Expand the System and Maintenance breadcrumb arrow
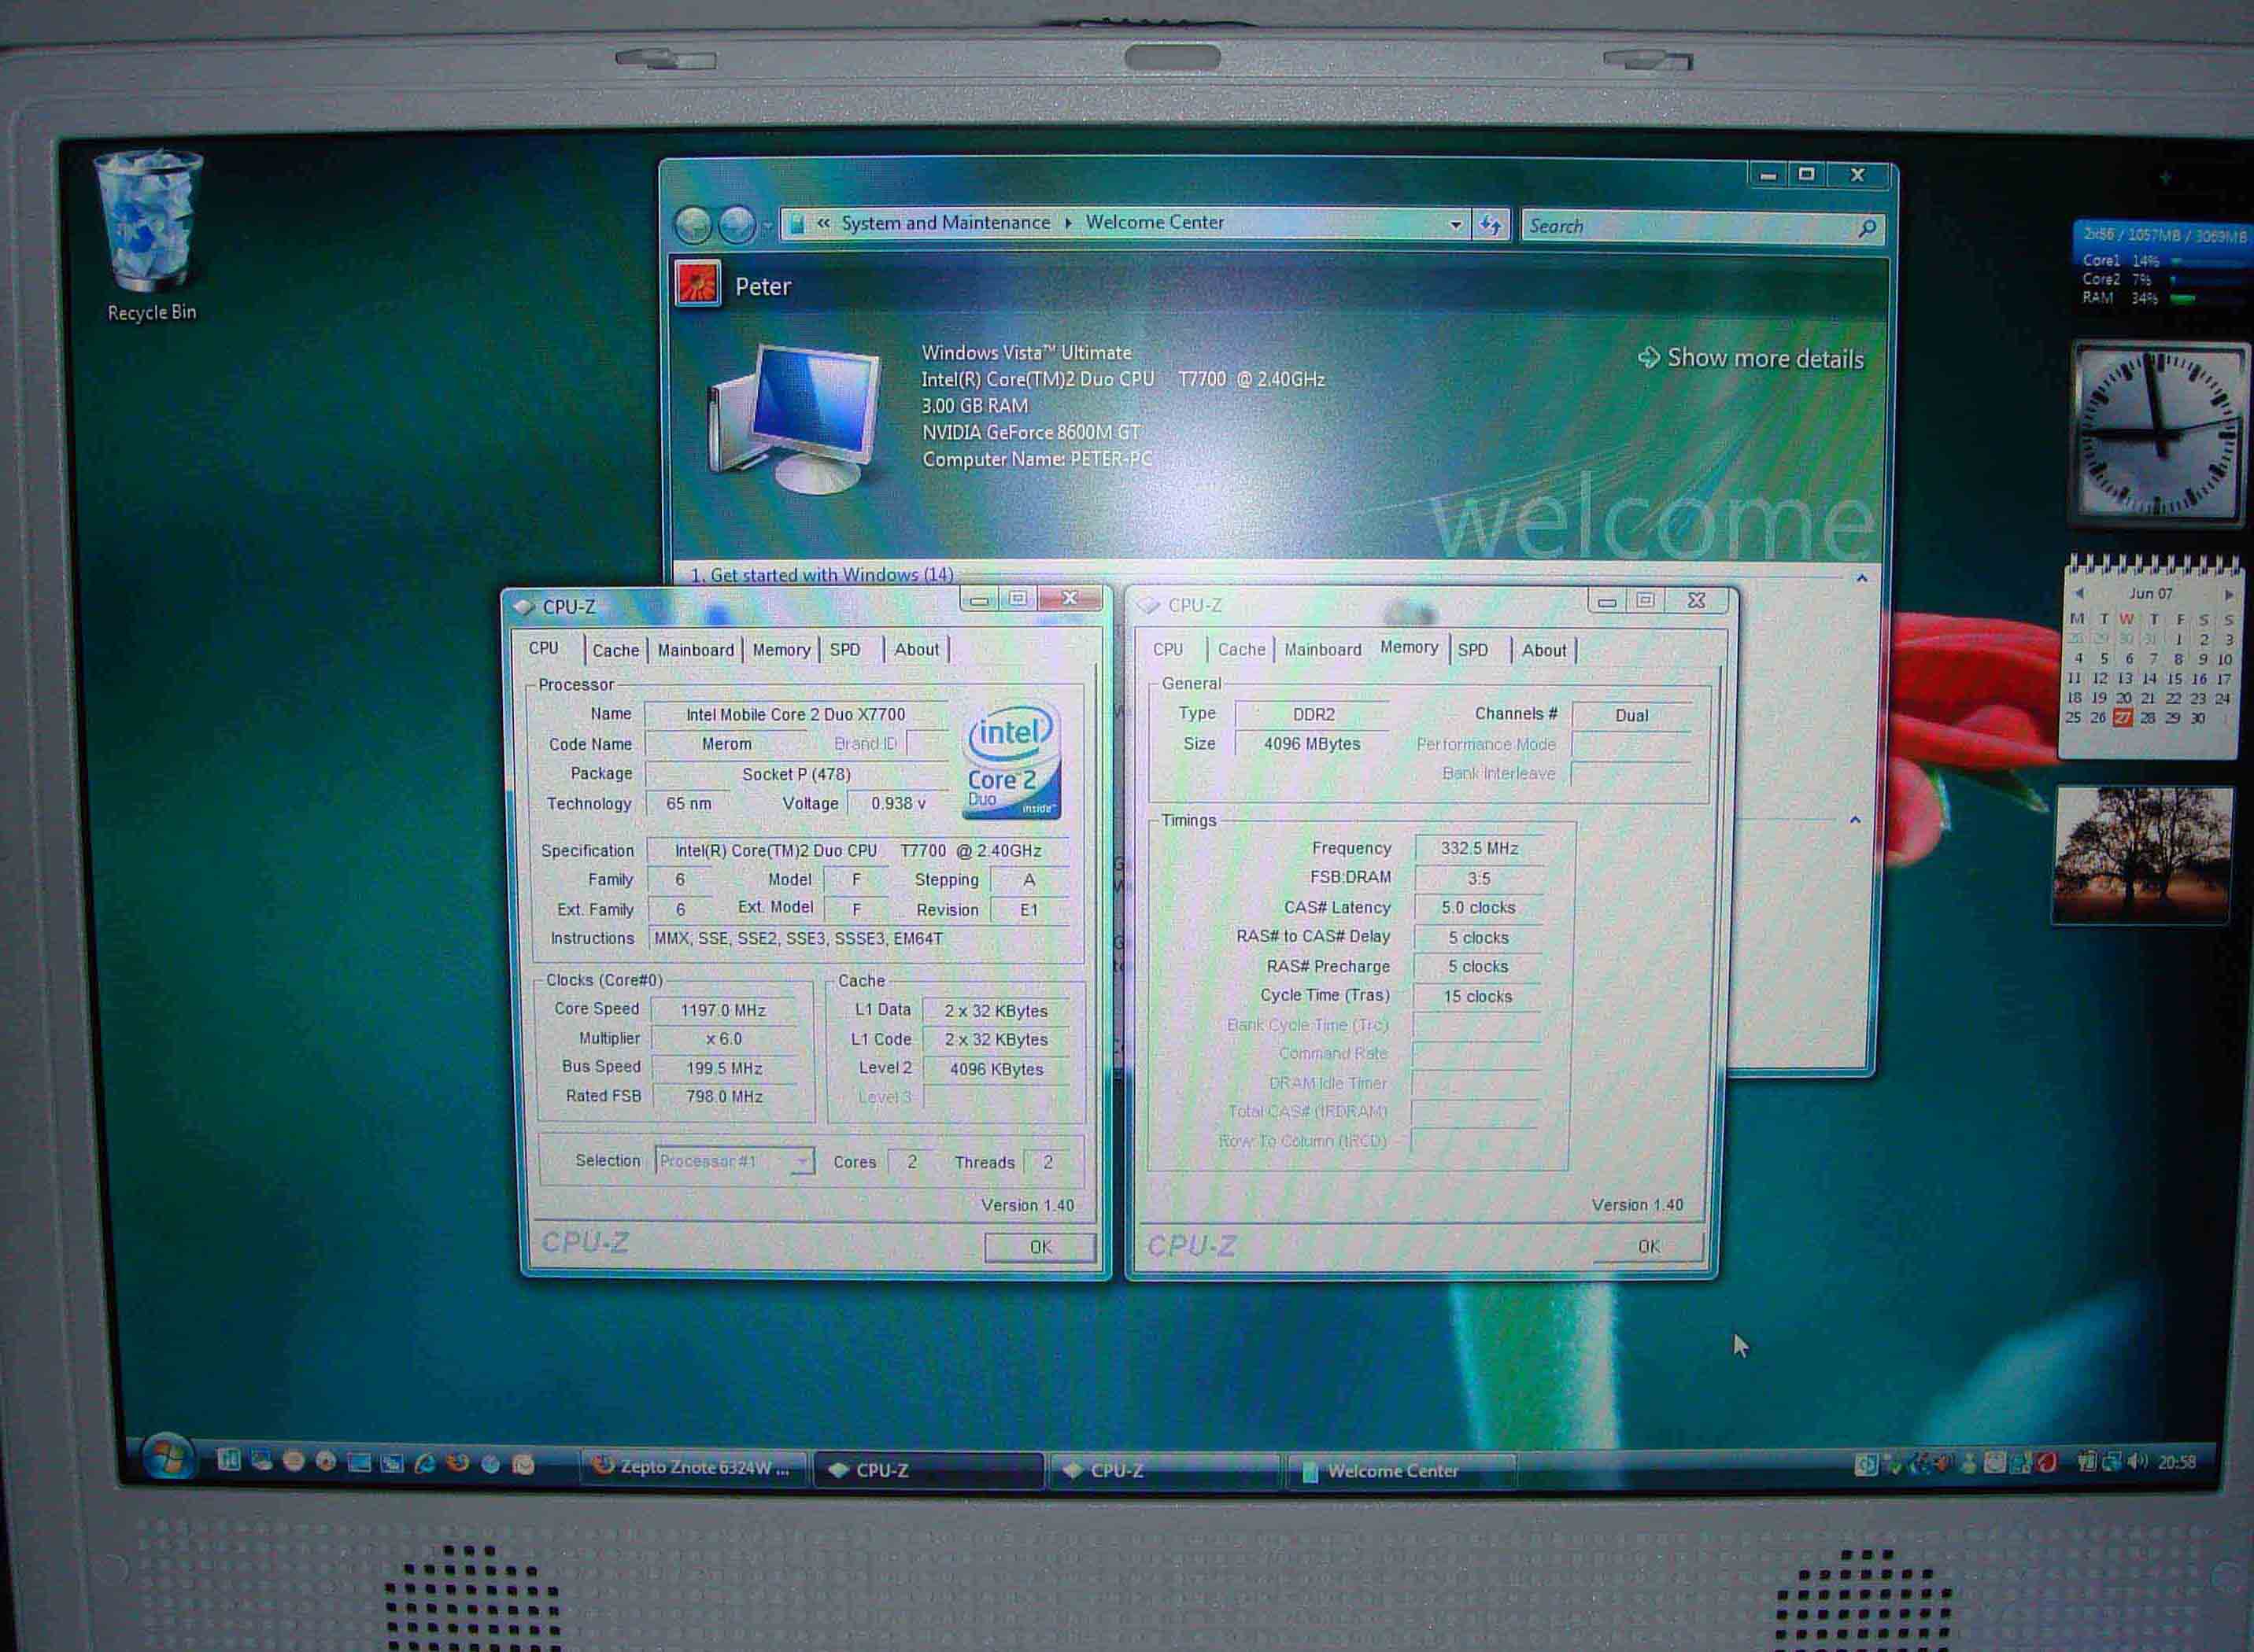Screen dimensions: 2254x1652 coord(1067,223)
